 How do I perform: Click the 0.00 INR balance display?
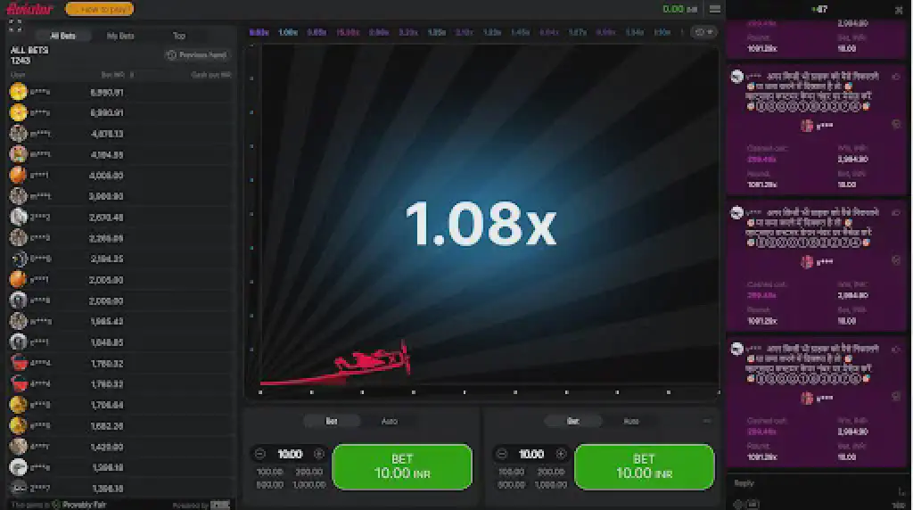[x=679, y=9]
